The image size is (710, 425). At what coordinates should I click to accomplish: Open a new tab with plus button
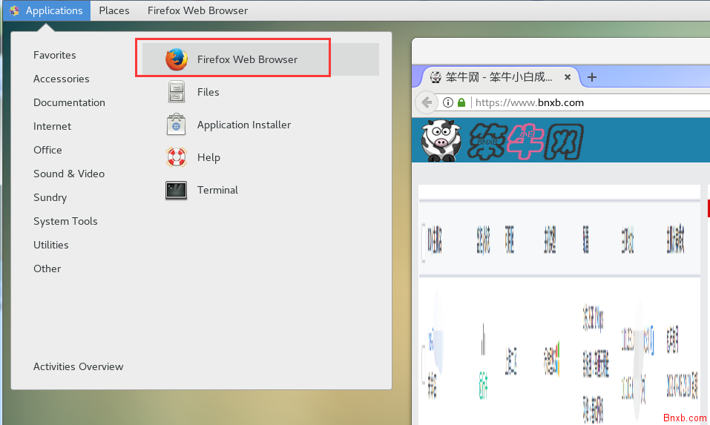click(592, 77)
